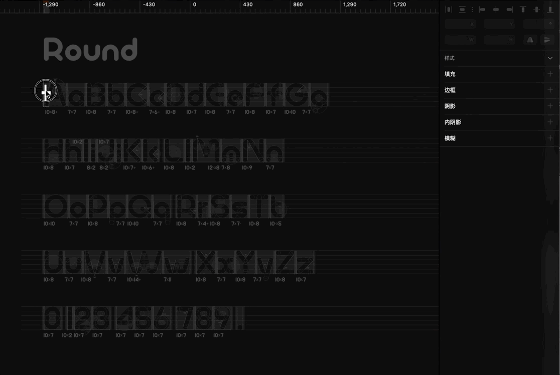Add a border with 边框 plus
560x375 pixels.
tap(550, 90)
